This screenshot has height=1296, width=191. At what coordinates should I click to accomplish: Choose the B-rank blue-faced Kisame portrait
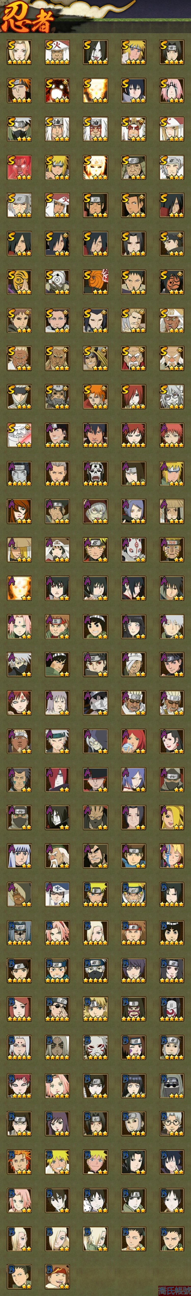coord(19,932)
